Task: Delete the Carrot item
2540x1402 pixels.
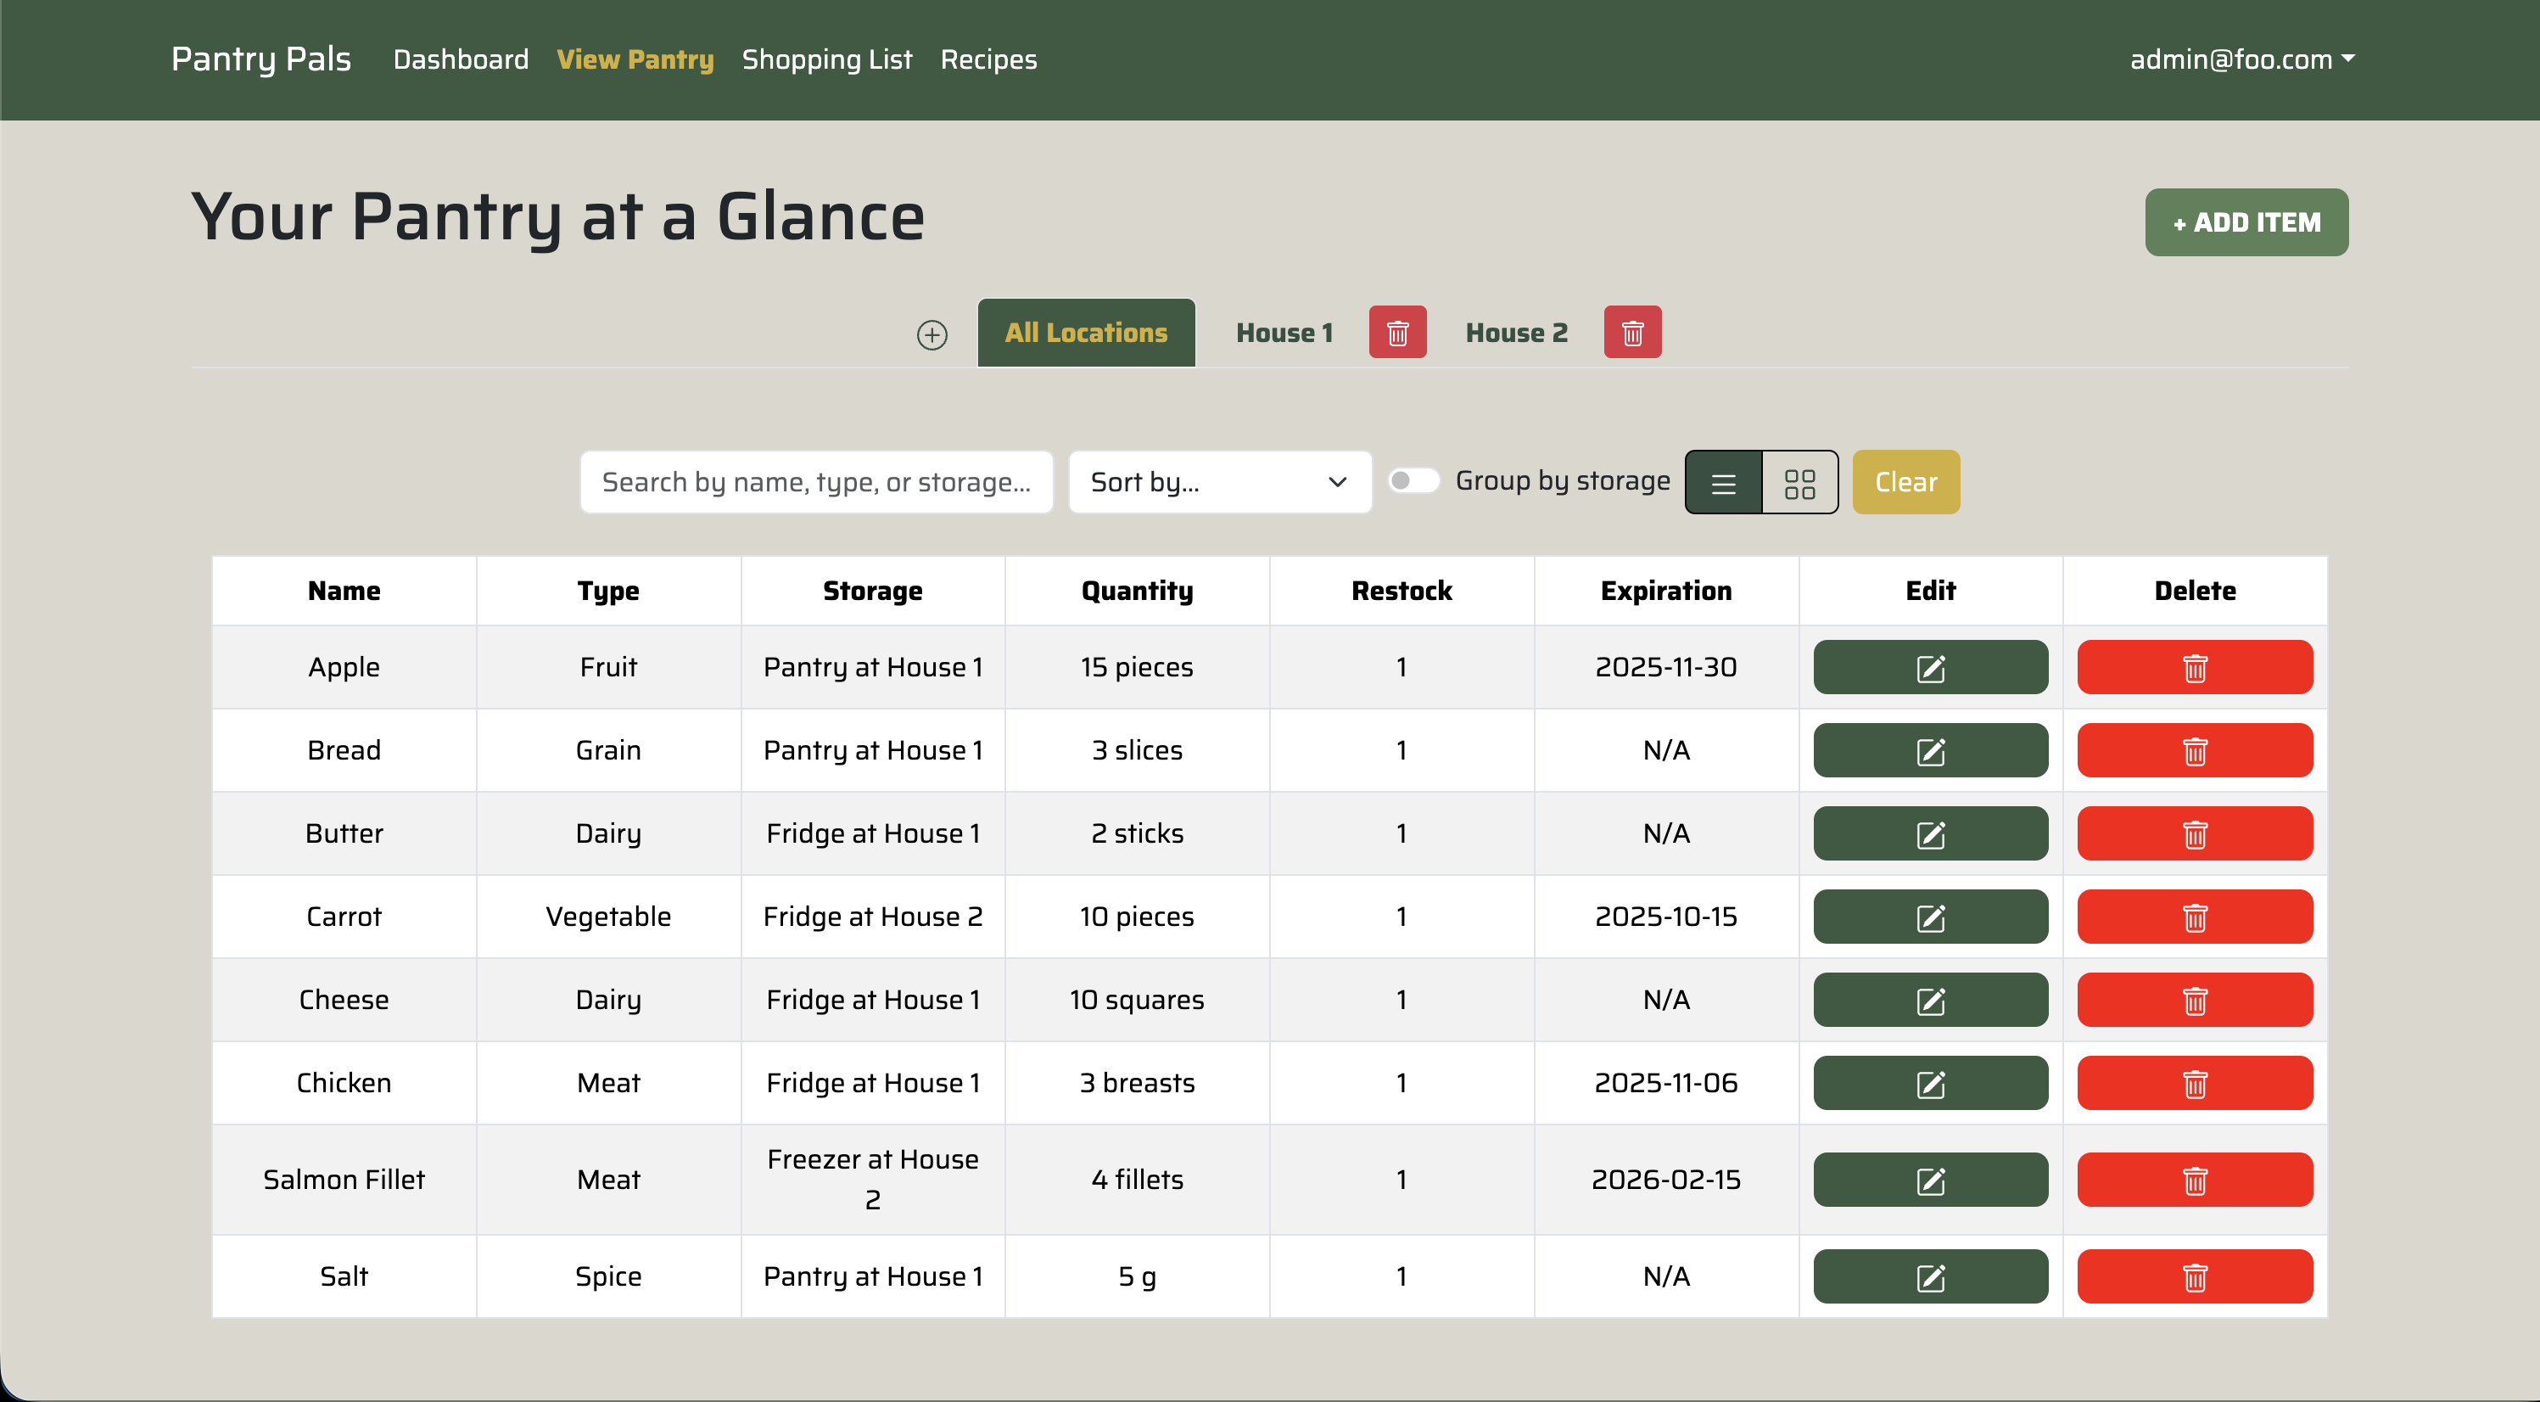Action: point(2195,916)
